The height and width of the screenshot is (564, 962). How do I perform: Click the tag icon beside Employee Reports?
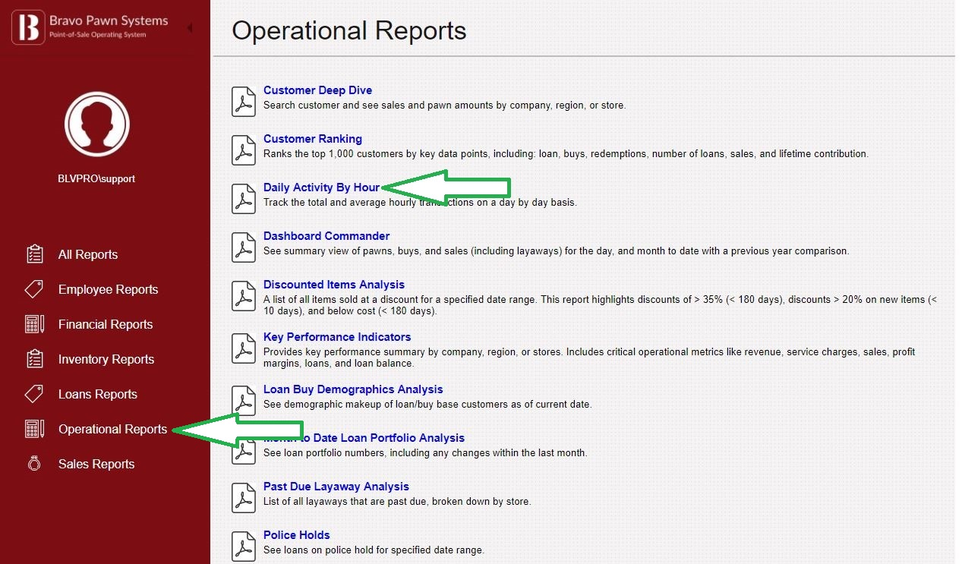(x=34, y=289)
